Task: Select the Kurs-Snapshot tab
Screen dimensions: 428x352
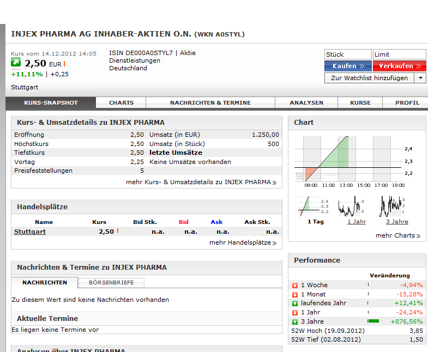Action: click(51, 102)
